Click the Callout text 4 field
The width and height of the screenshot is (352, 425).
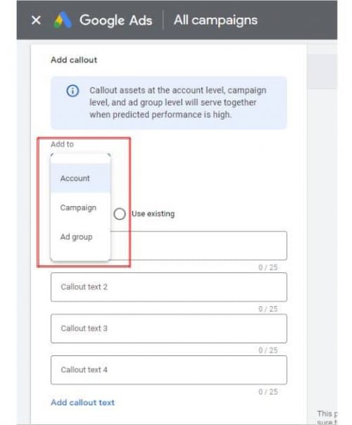tap(169, 370)
